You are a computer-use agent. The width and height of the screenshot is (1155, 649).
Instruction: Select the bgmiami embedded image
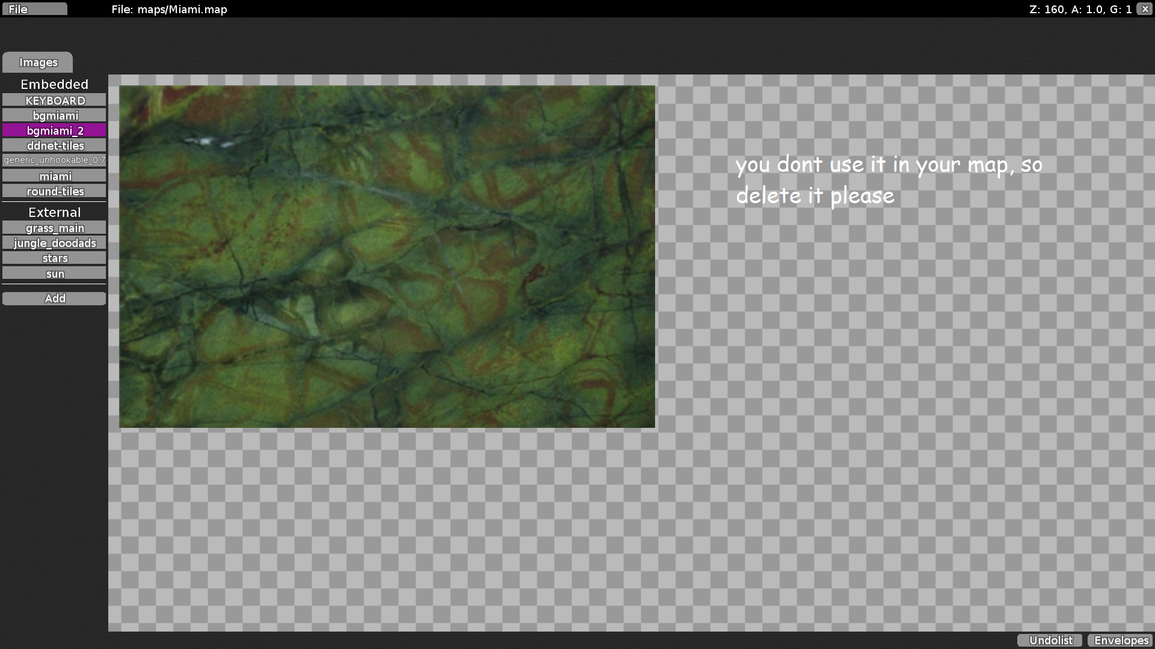click(x=54, y=115)
